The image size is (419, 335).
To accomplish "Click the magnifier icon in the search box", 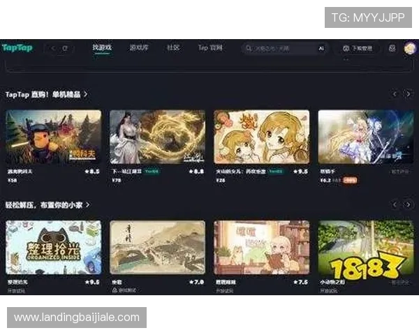I will [249, 48].
